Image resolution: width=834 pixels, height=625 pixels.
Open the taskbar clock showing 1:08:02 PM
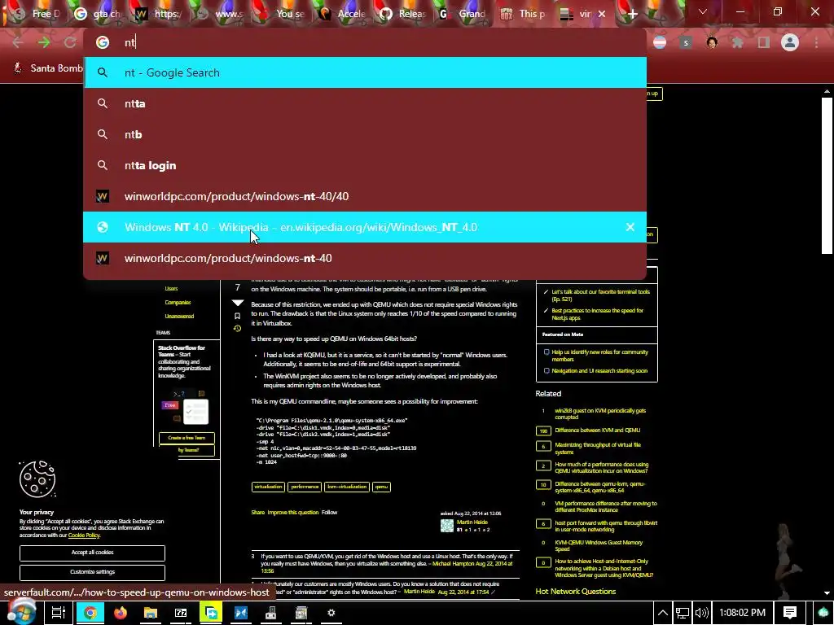click(743, 613)
